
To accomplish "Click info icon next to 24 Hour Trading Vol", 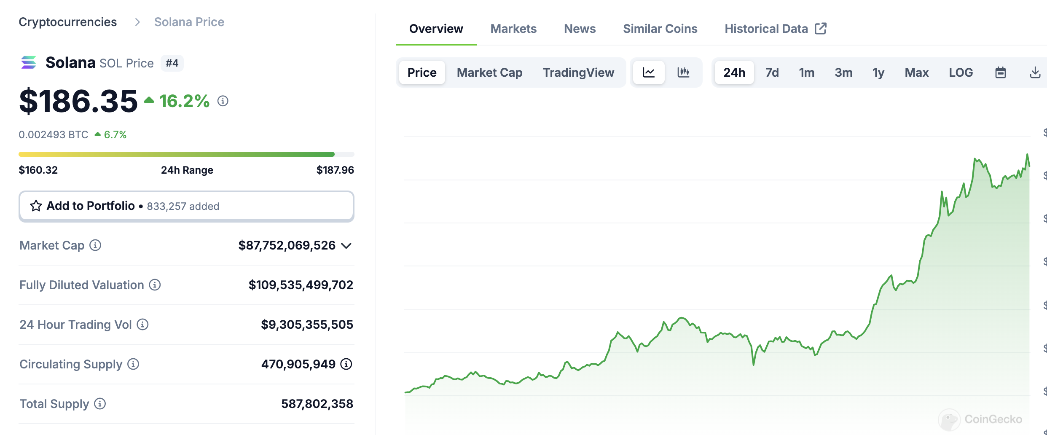I will pos(143,325).
